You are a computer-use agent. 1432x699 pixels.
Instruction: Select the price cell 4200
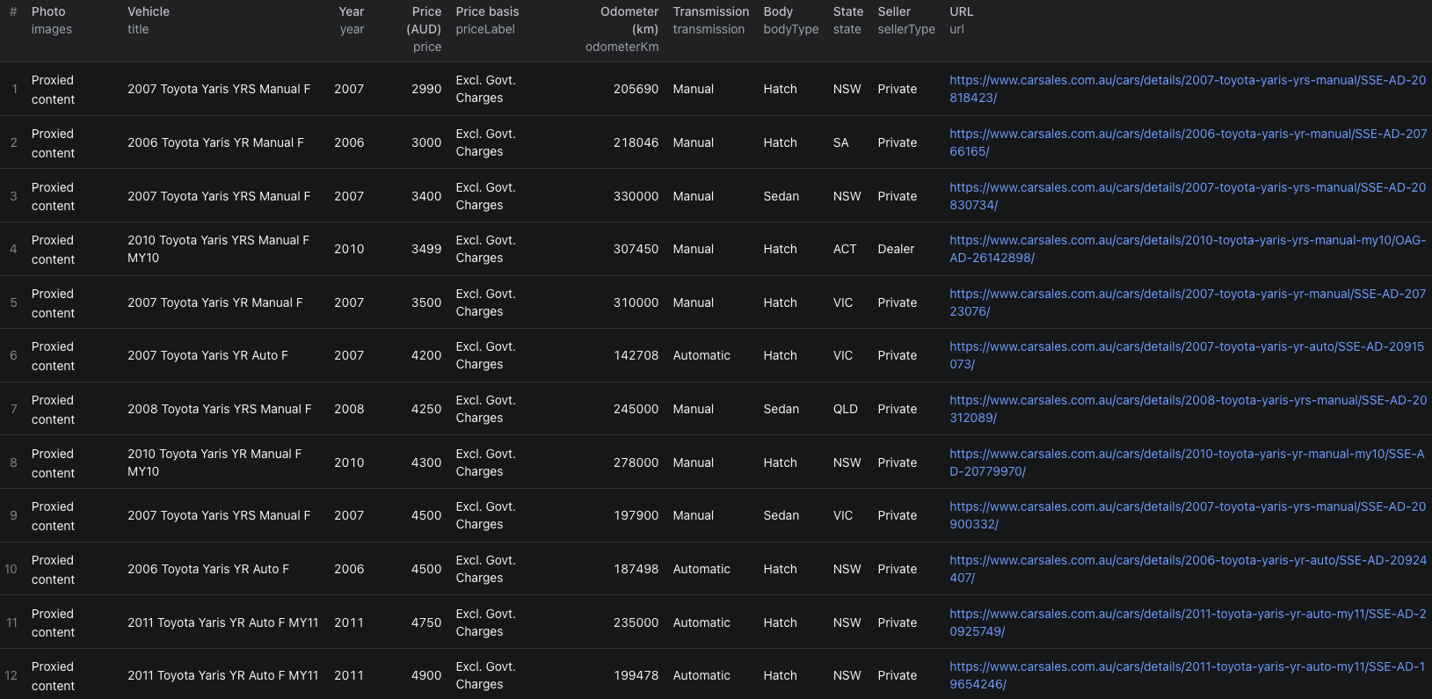pyautogui.click(x=426, y=355)
